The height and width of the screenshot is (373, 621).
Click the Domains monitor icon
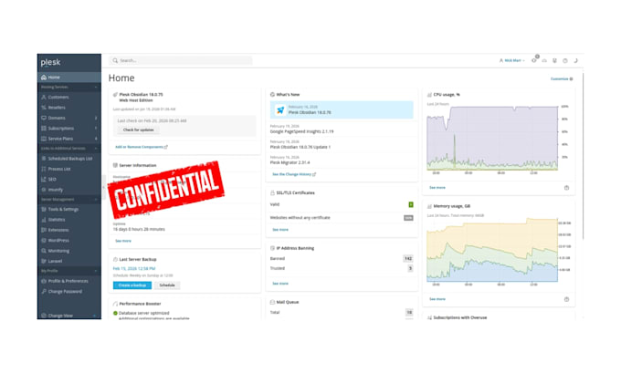(x=44, y=118)
